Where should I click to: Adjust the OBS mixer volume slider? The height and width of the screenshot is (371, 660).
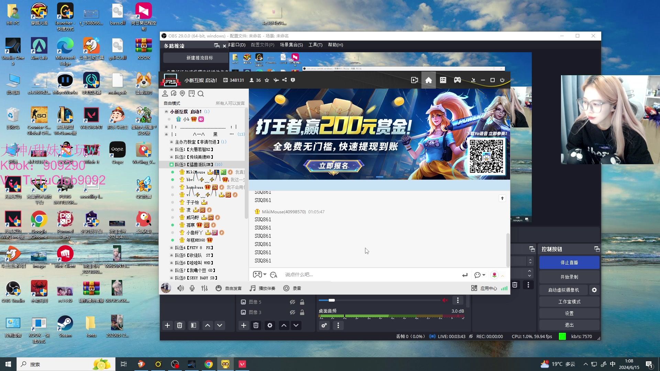click(x=332, y=300)
